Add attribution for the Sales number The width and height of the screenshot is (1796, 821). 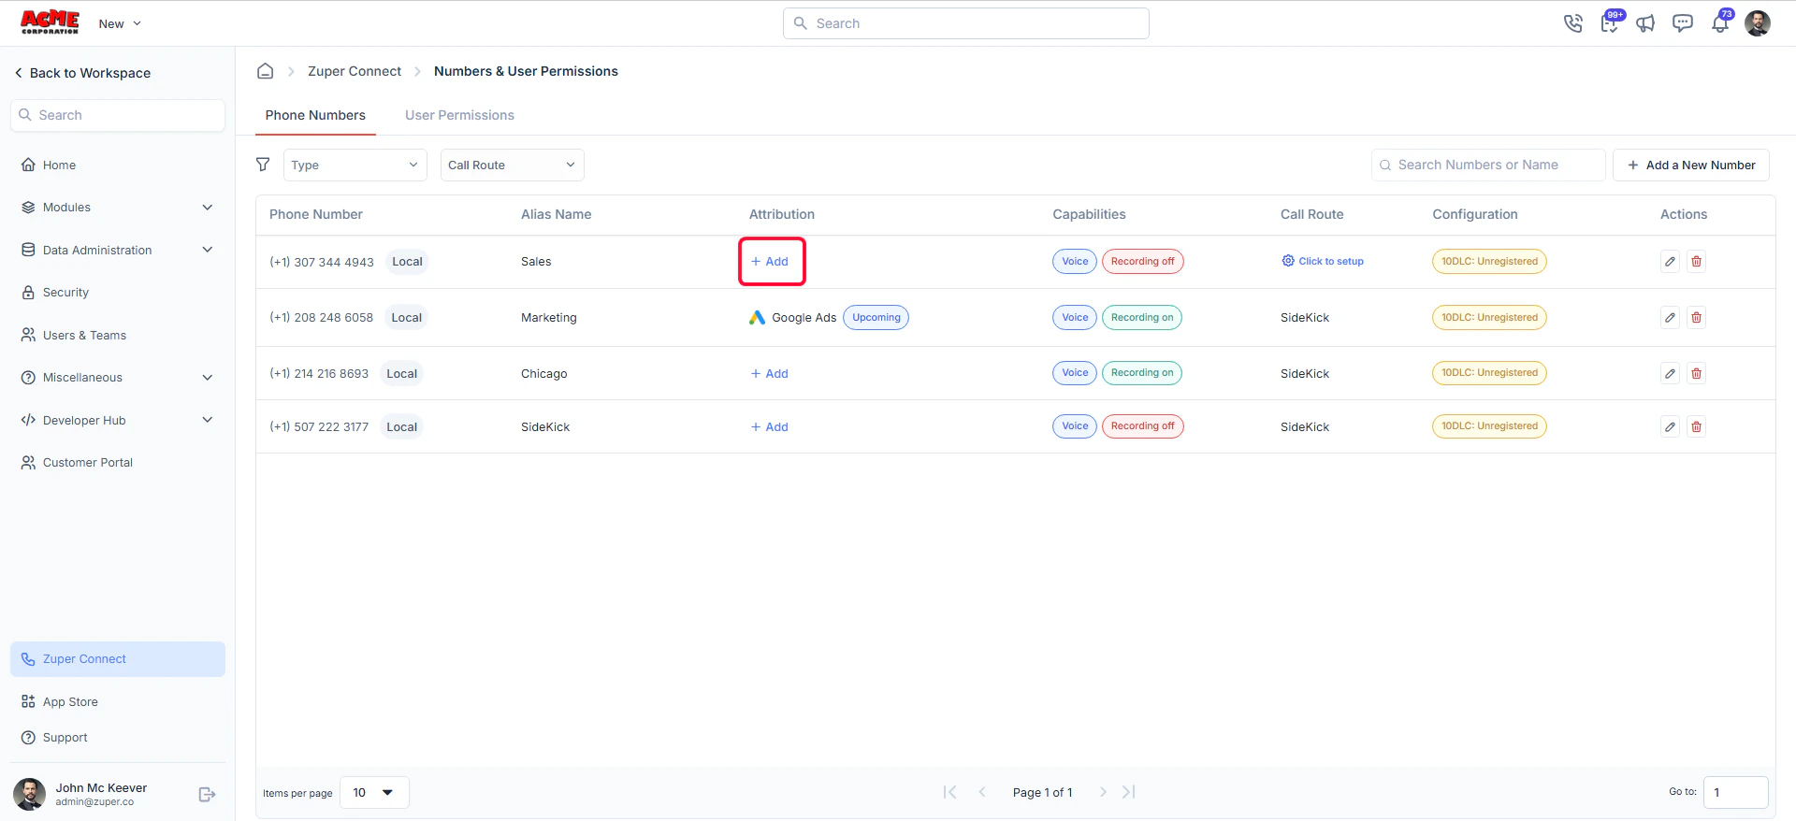tap(770, 262)
